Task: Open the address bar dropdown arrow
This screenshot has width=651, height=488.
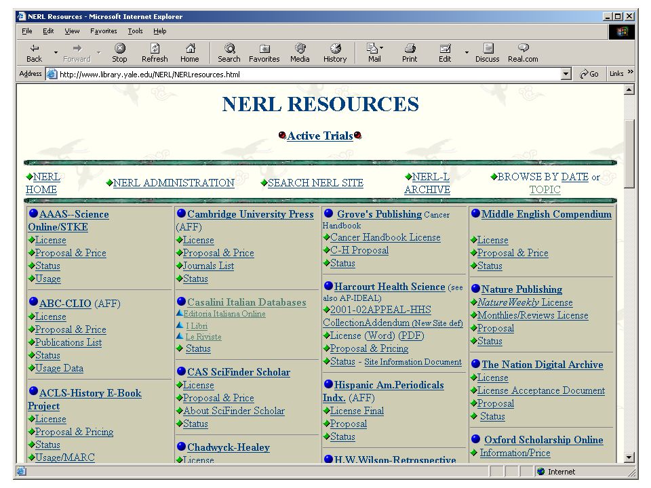Action: pos(566,75)
